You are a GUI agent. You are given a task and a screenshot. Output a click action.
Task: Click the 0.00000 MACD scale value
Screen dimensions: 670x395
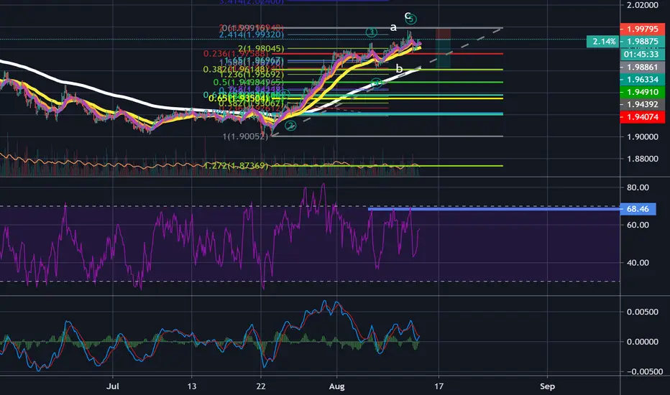coord(642,342)
